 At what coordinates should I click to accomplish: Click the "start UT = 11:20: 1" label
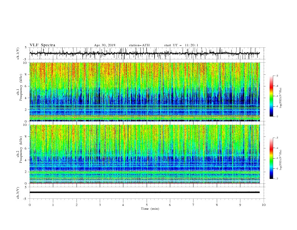[181, 45]
